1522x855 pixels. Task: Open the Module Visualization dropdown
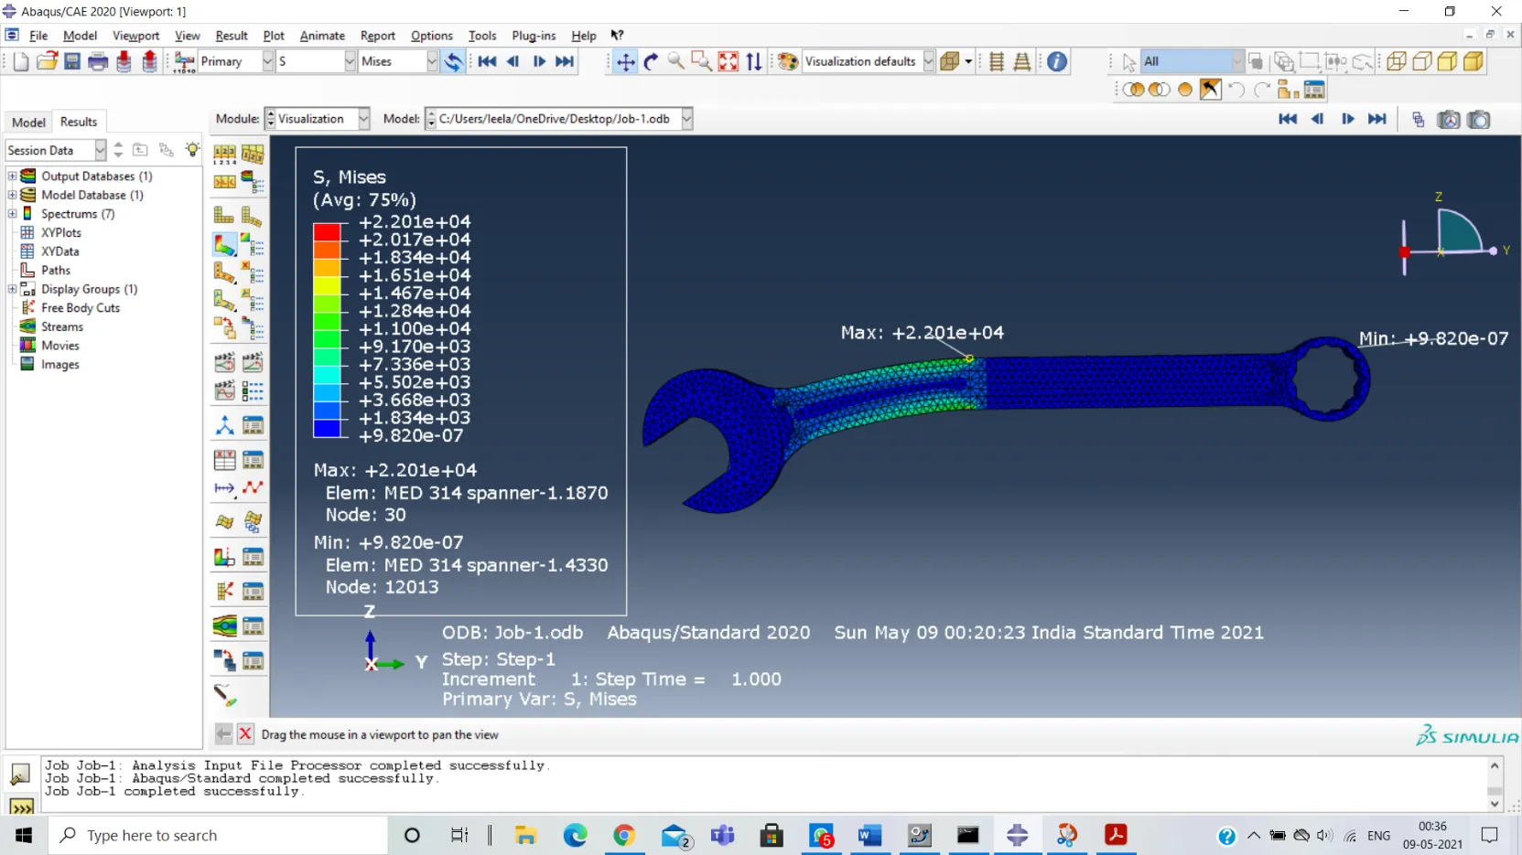point(363,119)
